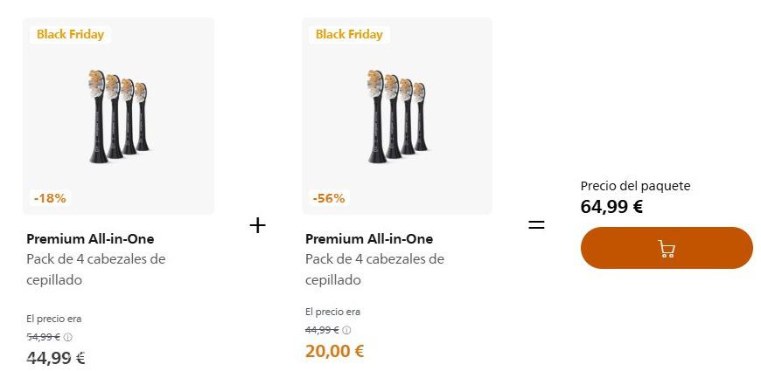
Task: Click the pack description above the 20,00 € price
Action: click(374, 270)
